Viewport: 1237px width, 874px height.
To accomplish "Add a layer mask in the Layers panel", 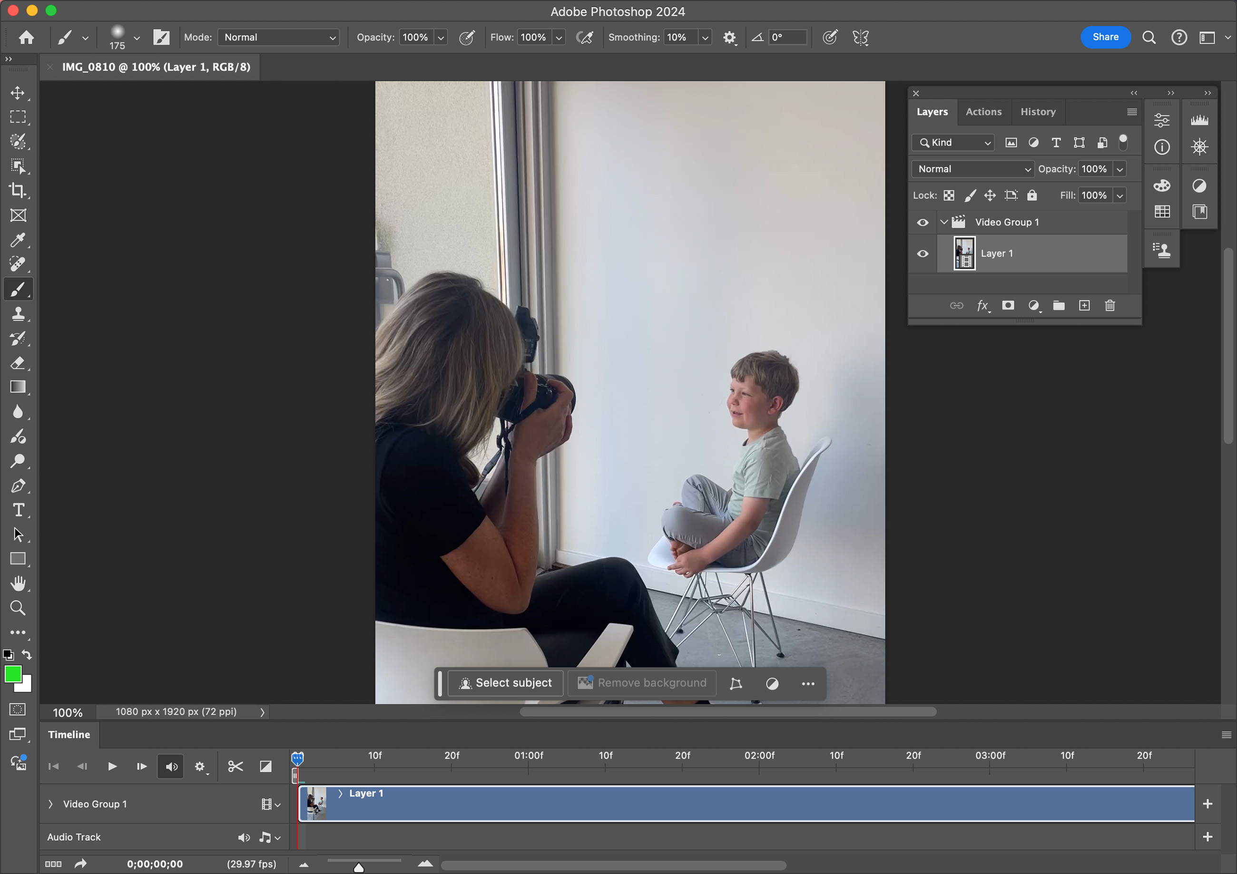I will (1008, 306).
